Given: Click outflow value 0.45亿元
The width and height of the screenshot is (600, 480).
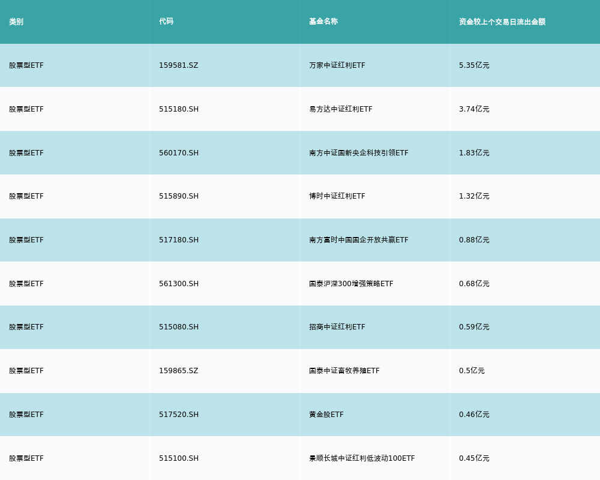Looking at the screenshot, I should 474,458.
